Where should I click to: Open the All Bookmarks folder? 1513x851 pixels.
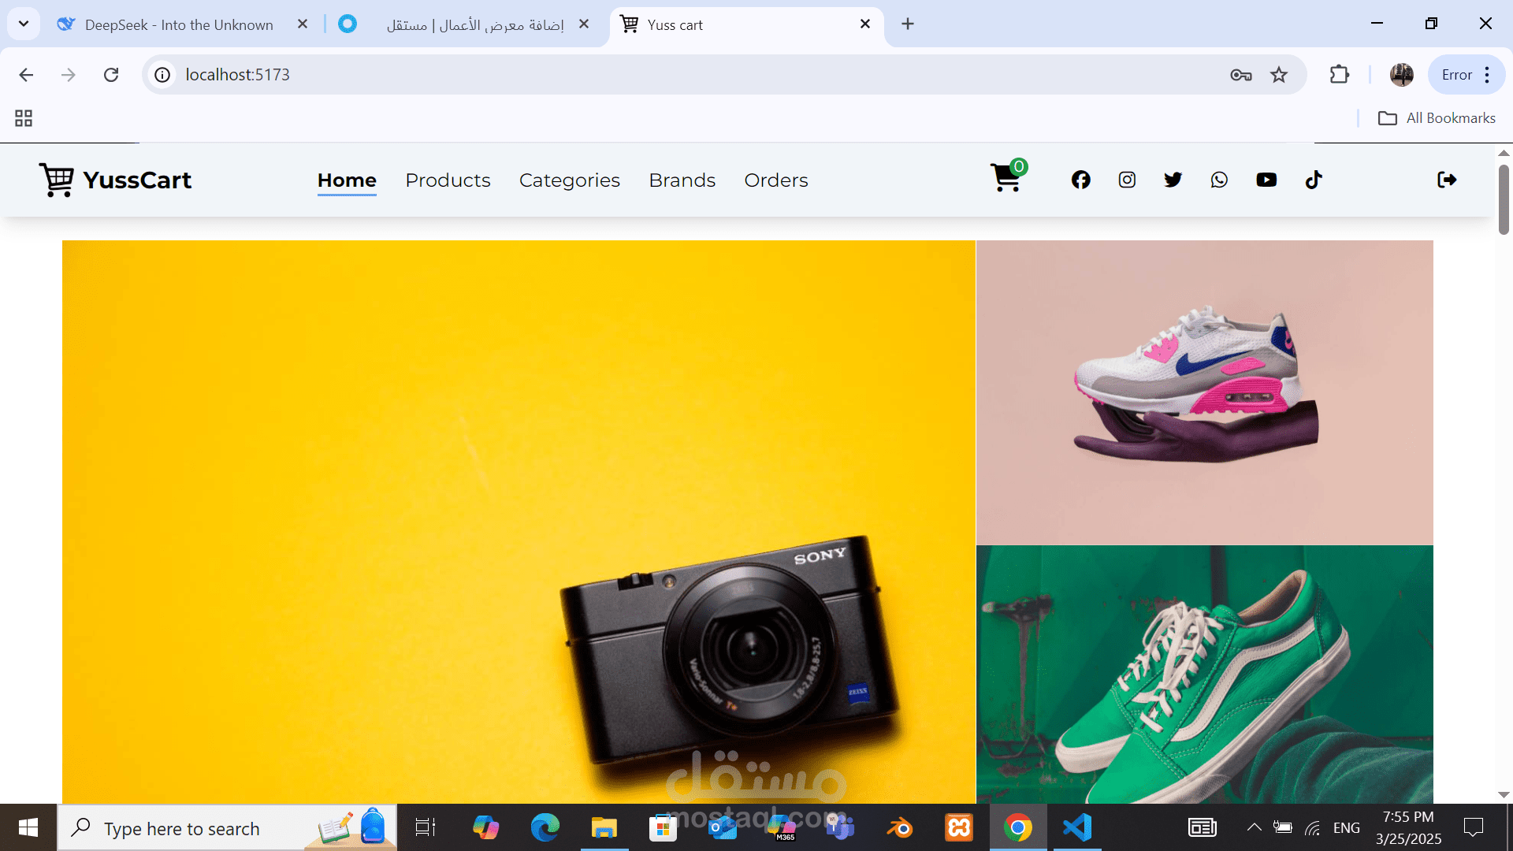(x=1437, y=118)
